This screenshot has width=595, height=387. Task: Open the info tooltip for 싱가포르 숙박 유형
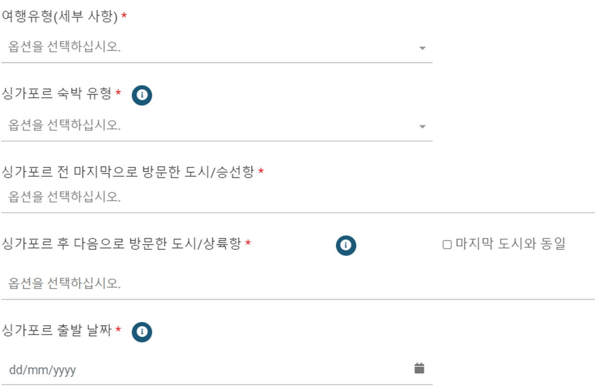[x=142, y=95]
